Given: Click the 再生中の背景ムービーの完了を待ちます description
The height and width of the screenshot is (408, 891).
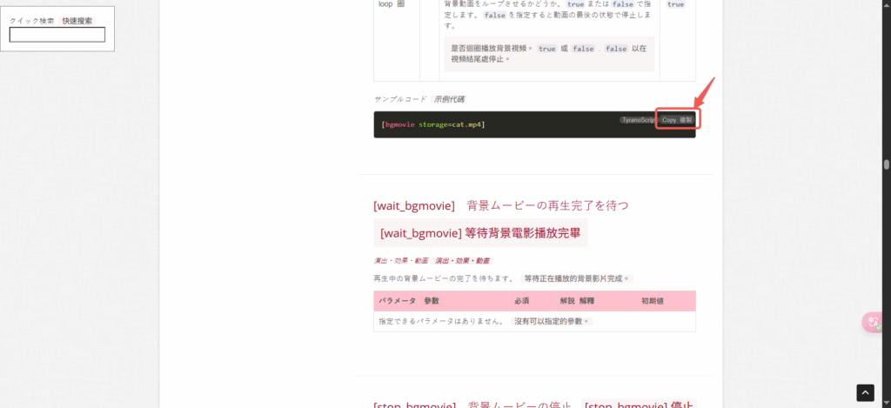Looking at the screenshot, I should tap(444, 279).
